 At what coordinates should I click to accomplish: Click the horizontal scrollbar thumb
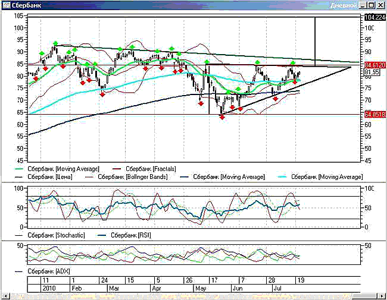point(365,296)
